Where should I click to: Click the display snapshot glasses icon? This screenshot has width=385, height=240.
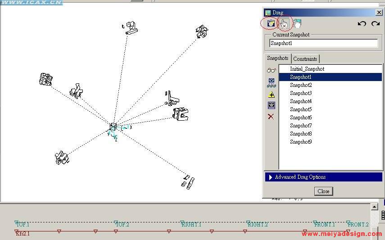tap(271, 70)
